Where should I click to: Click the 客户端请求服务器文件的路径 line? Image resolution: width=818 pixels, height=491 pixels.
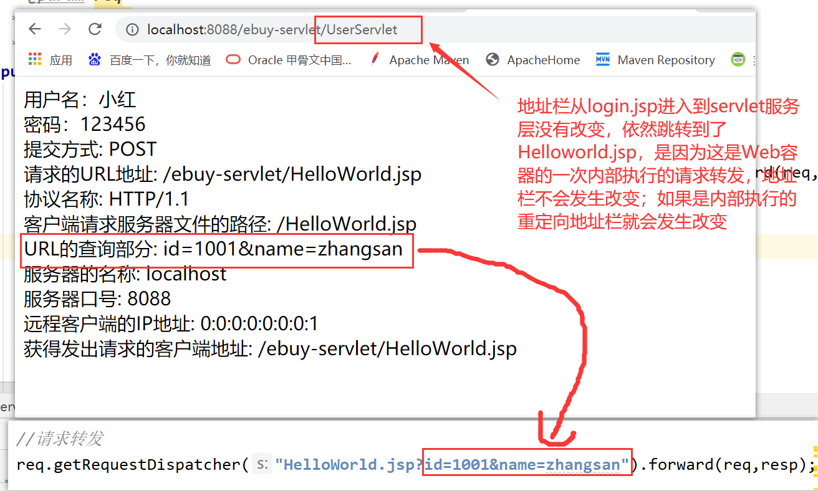220,224
